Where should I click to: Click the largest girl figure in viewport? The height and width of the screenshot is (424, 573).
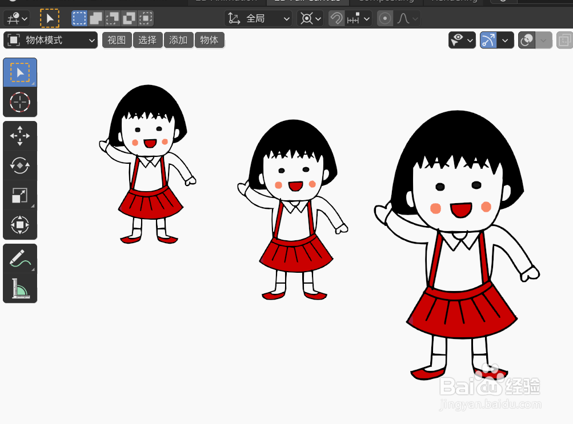click(457, 245)
